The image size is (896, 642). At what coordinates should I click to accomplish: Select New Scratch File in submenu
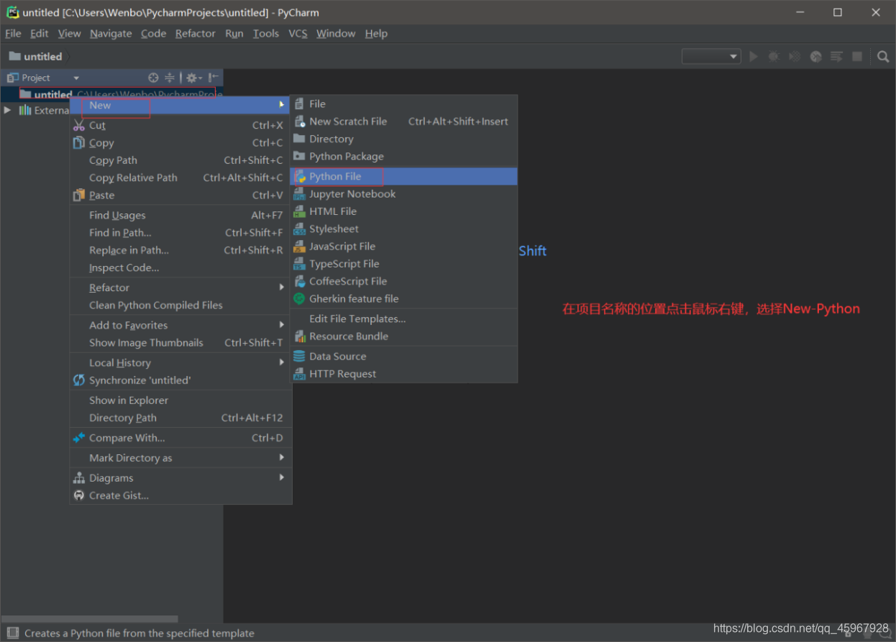click(403, 121)
